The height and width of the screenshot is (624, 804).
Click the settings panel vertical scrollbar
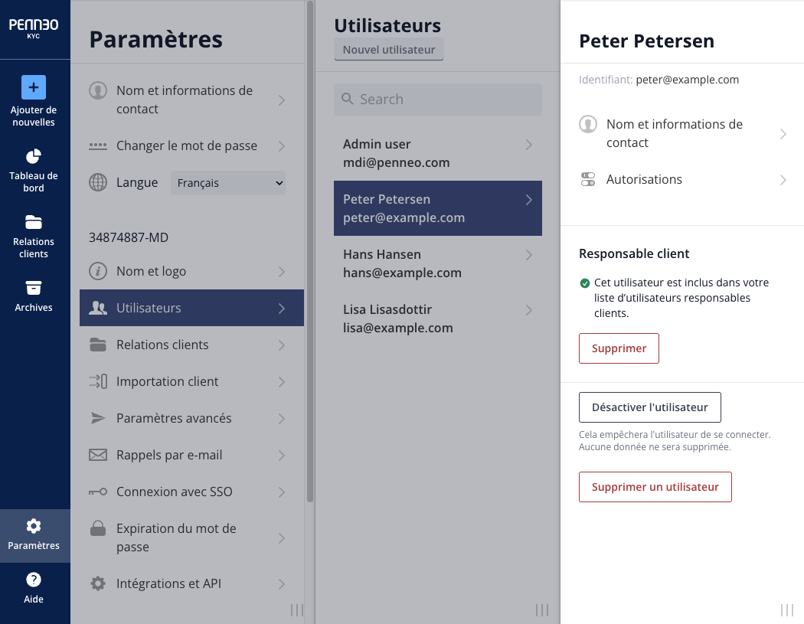click(309, 251)
